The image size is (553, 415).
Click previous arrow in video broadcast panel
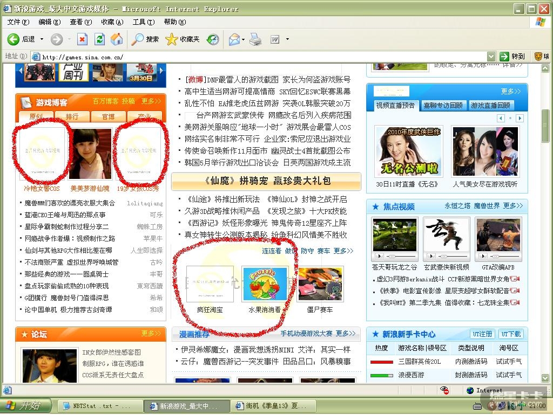pyautogui.click(x=501, y=118)
